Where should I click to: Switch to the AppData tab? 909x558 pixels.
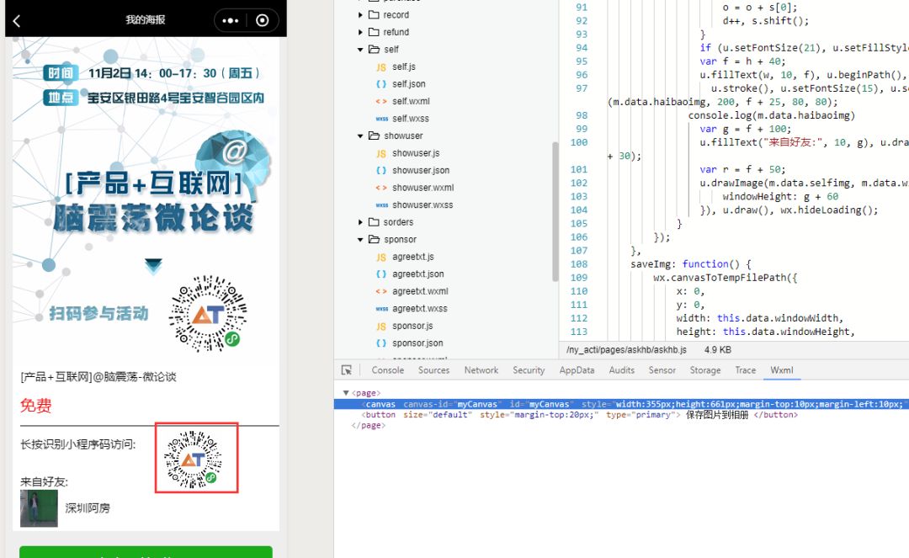point(577,370)
